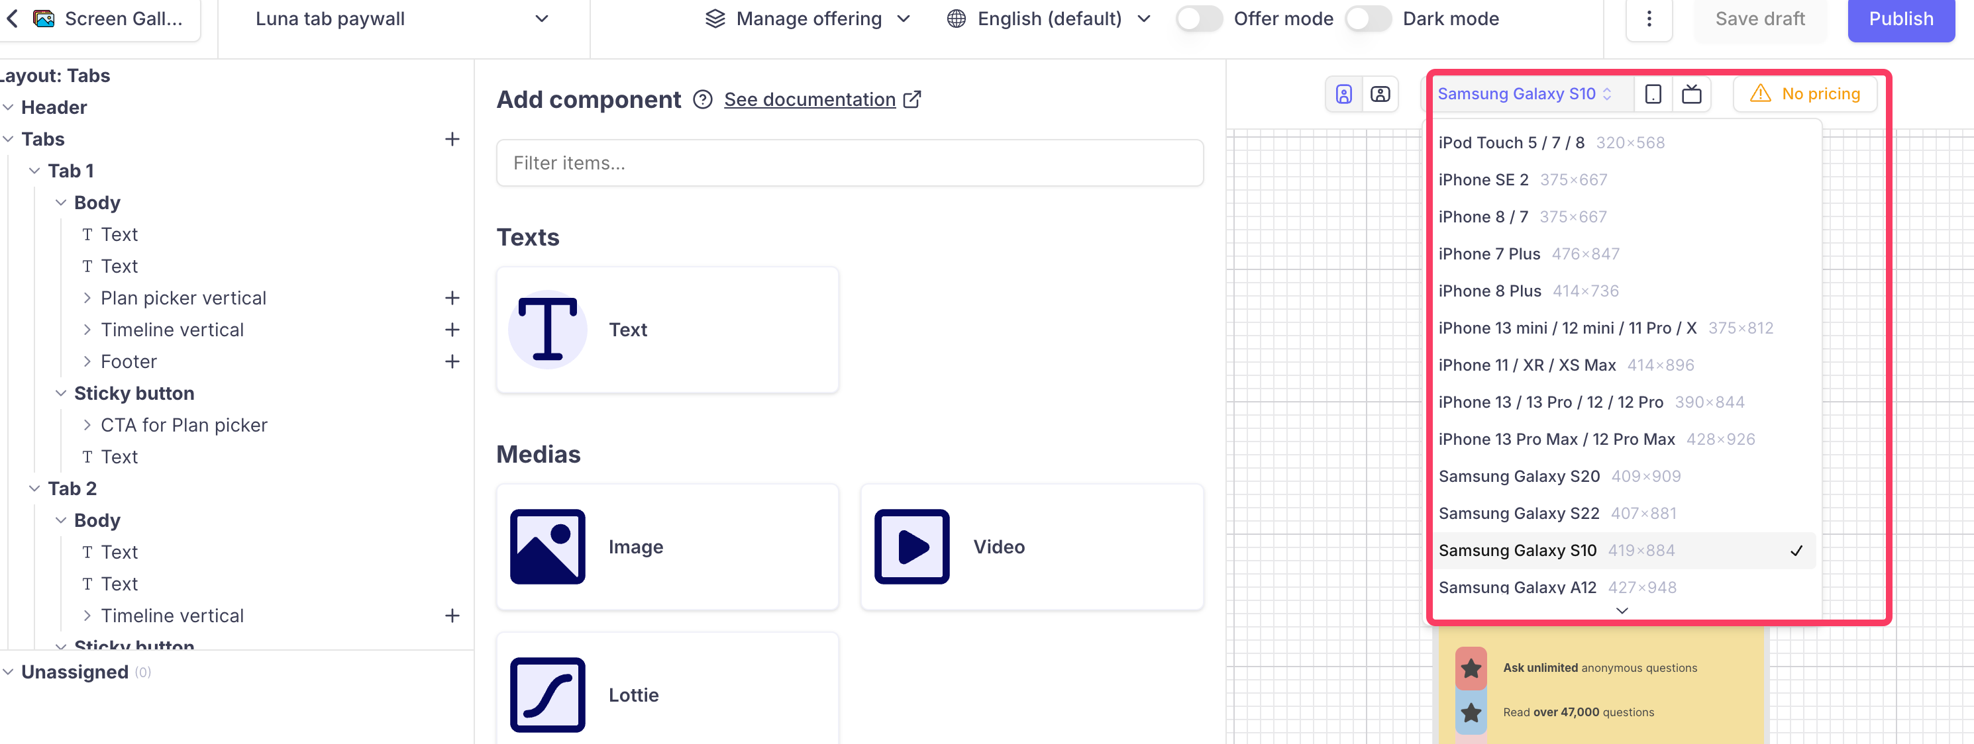Click the red star icon beside Ask unlimited

tap(1471, 669)
